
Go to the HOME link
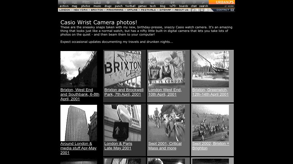tap(229, 6)
